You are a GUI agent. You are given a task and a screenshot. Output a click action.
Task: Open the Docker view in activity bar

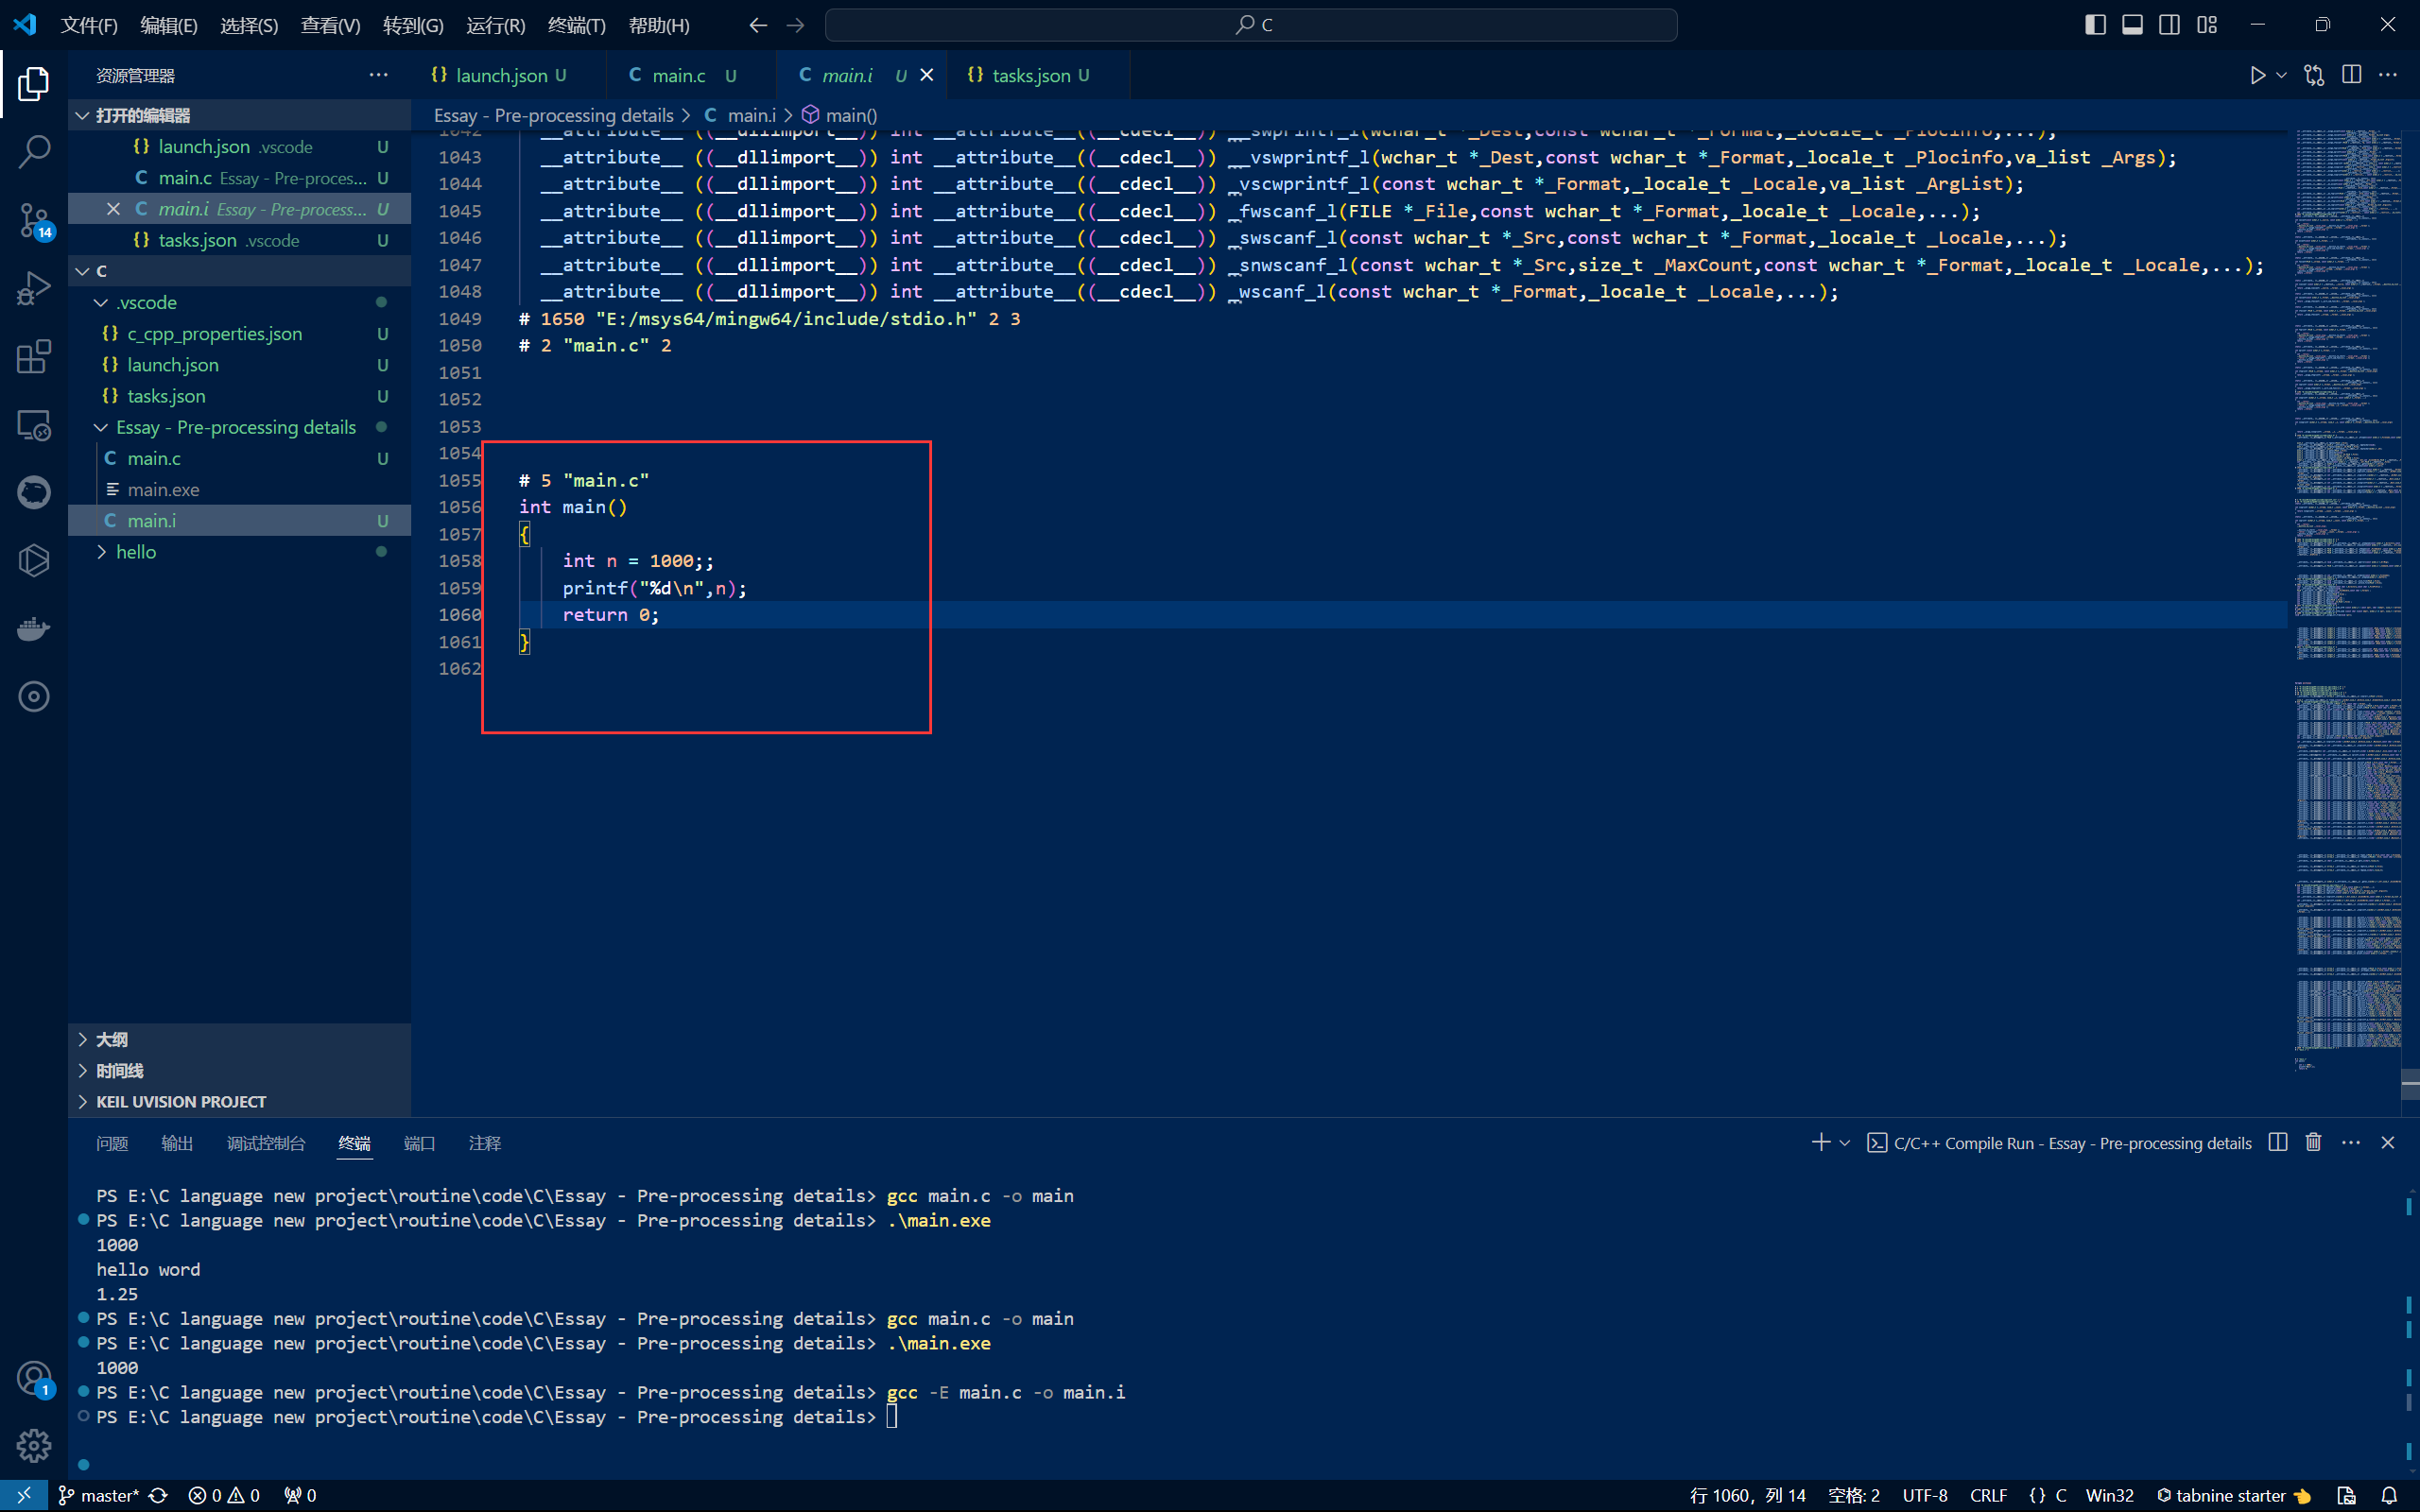coord(34,629)
